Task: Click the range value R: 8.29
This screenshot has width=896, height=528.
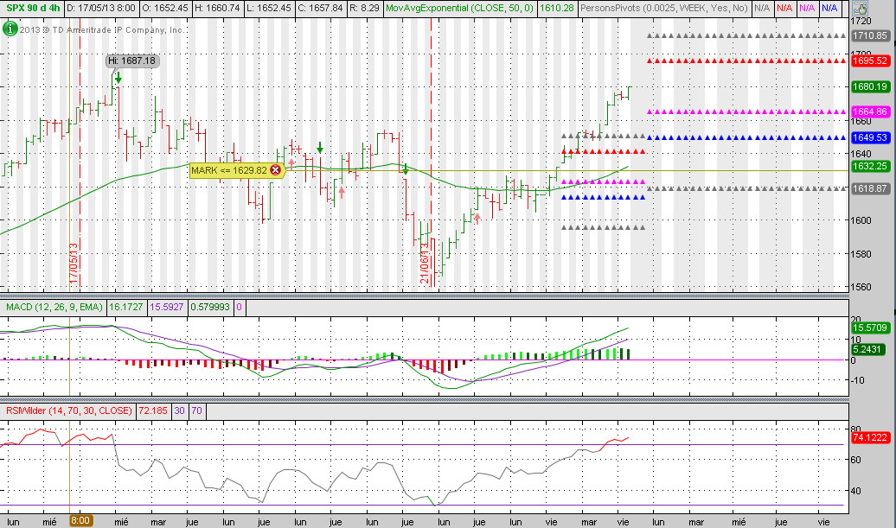Action: click(x=363, y=8)
